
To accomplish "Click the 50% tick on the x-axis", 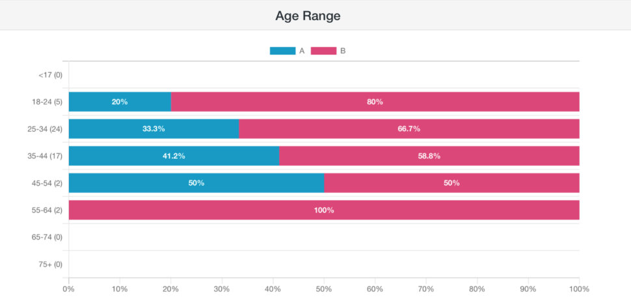I will coord(324,289).
